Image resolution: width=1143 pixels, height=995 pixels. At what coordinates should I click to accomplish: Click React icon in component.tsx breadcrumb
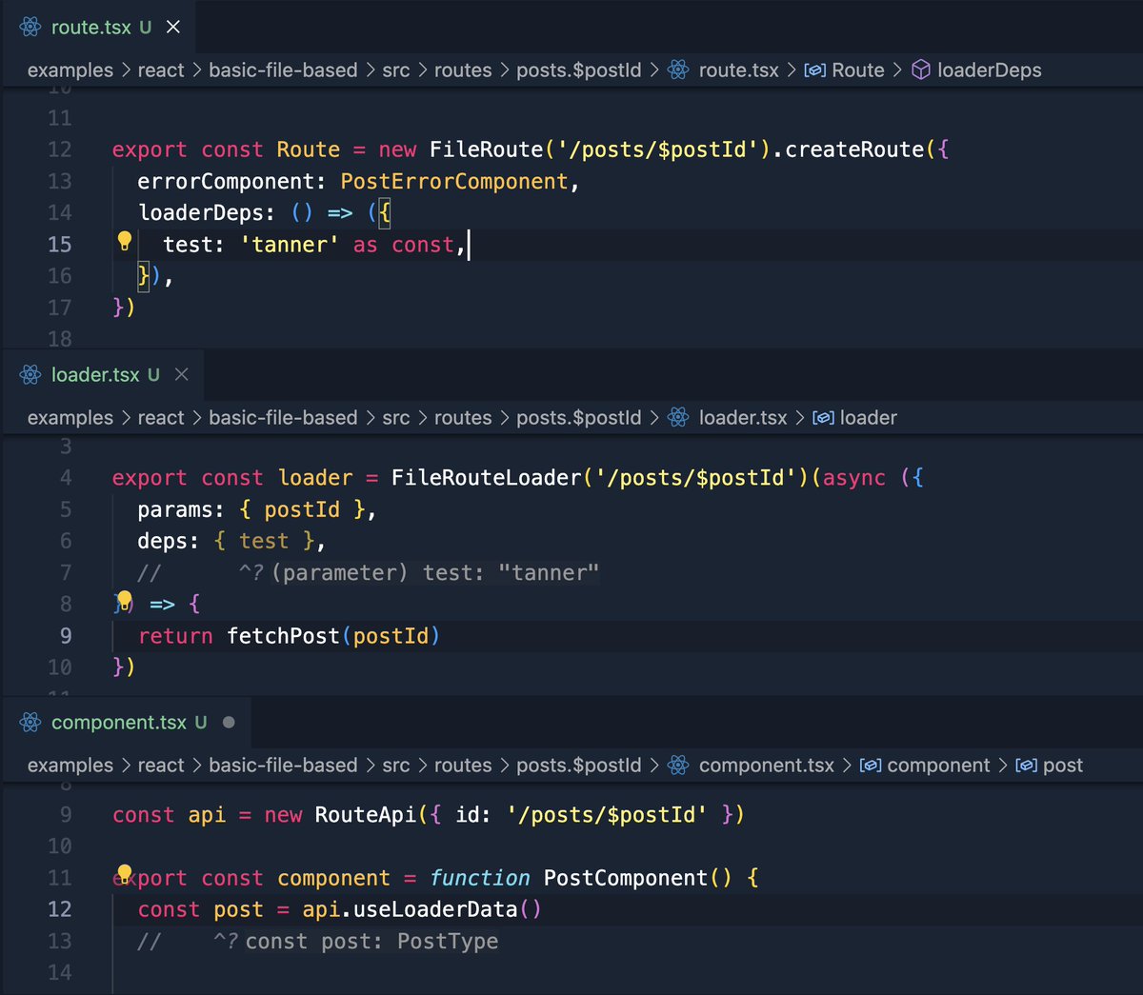point(678,765)
